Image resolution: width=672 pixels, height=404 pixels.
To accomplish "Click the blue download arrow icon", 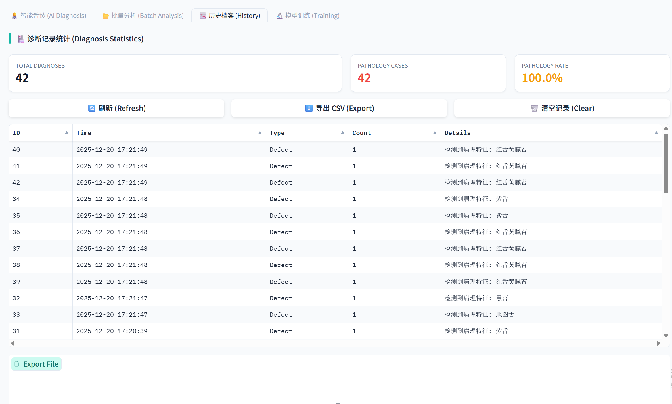I will (x=309, y=108).
